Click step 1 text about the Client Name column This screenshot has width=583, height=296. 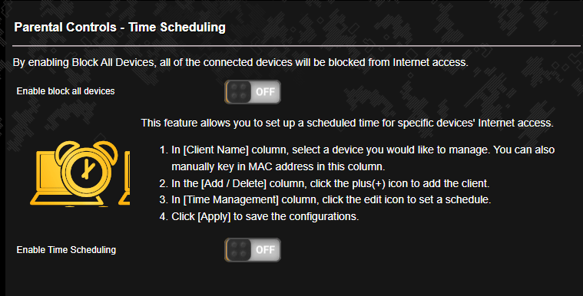[x=357, y=158]
